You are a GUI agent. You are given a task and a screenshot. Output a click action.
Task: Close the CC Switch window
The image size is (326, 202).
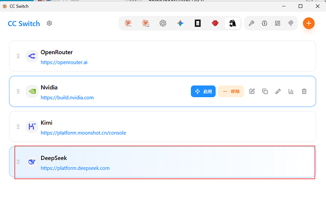coord(317,6)
